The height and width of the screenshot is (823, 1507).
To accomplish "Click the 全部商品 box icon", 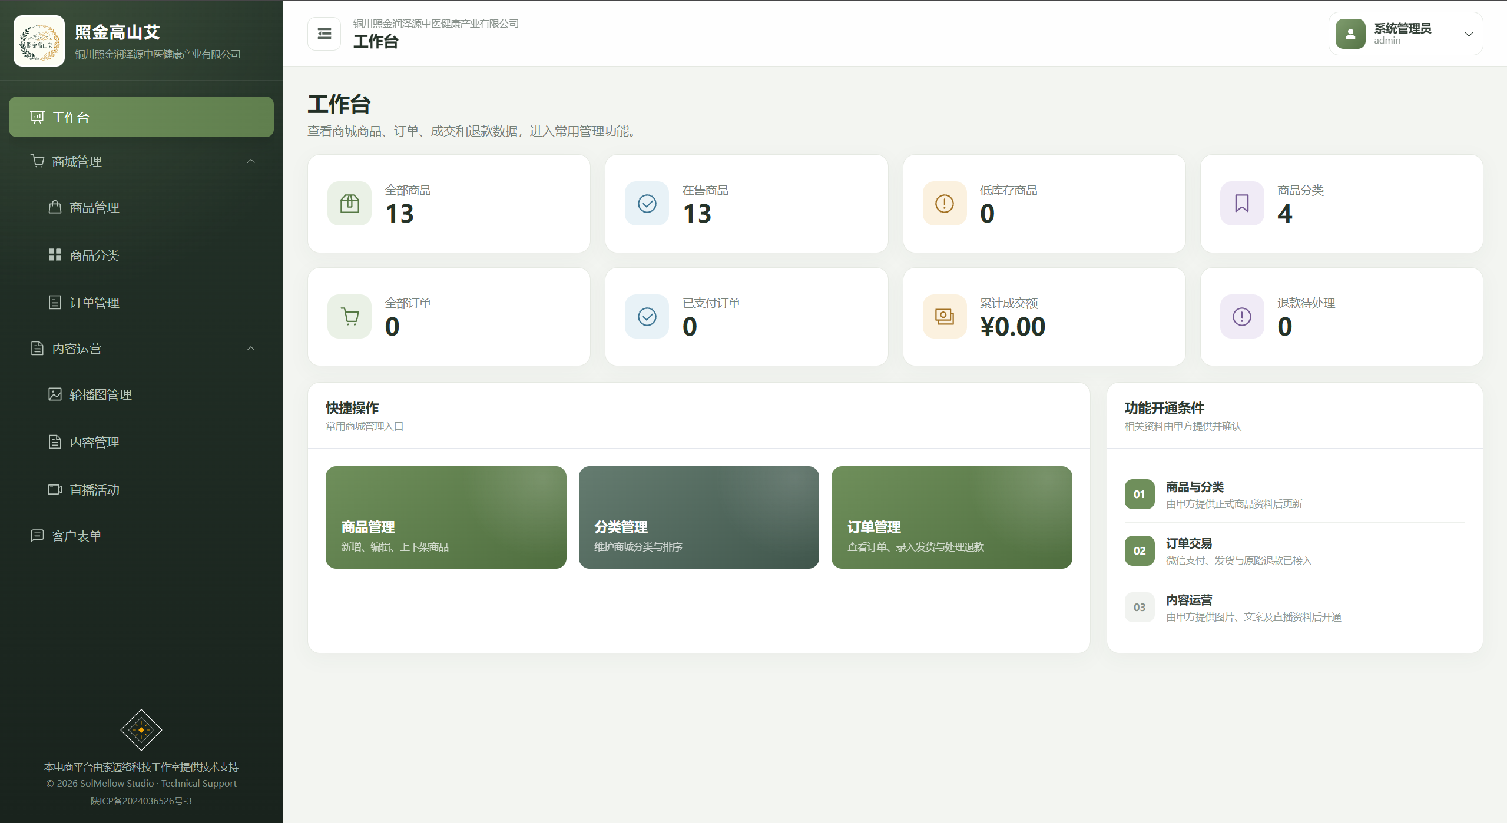I will point(350,204).
